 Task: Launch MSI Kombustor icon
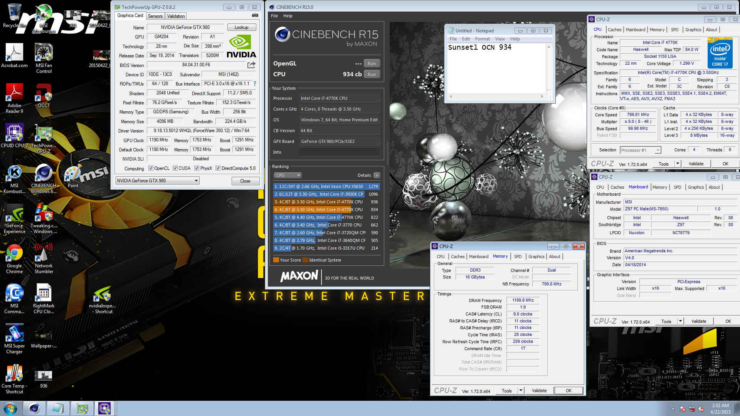14,179
